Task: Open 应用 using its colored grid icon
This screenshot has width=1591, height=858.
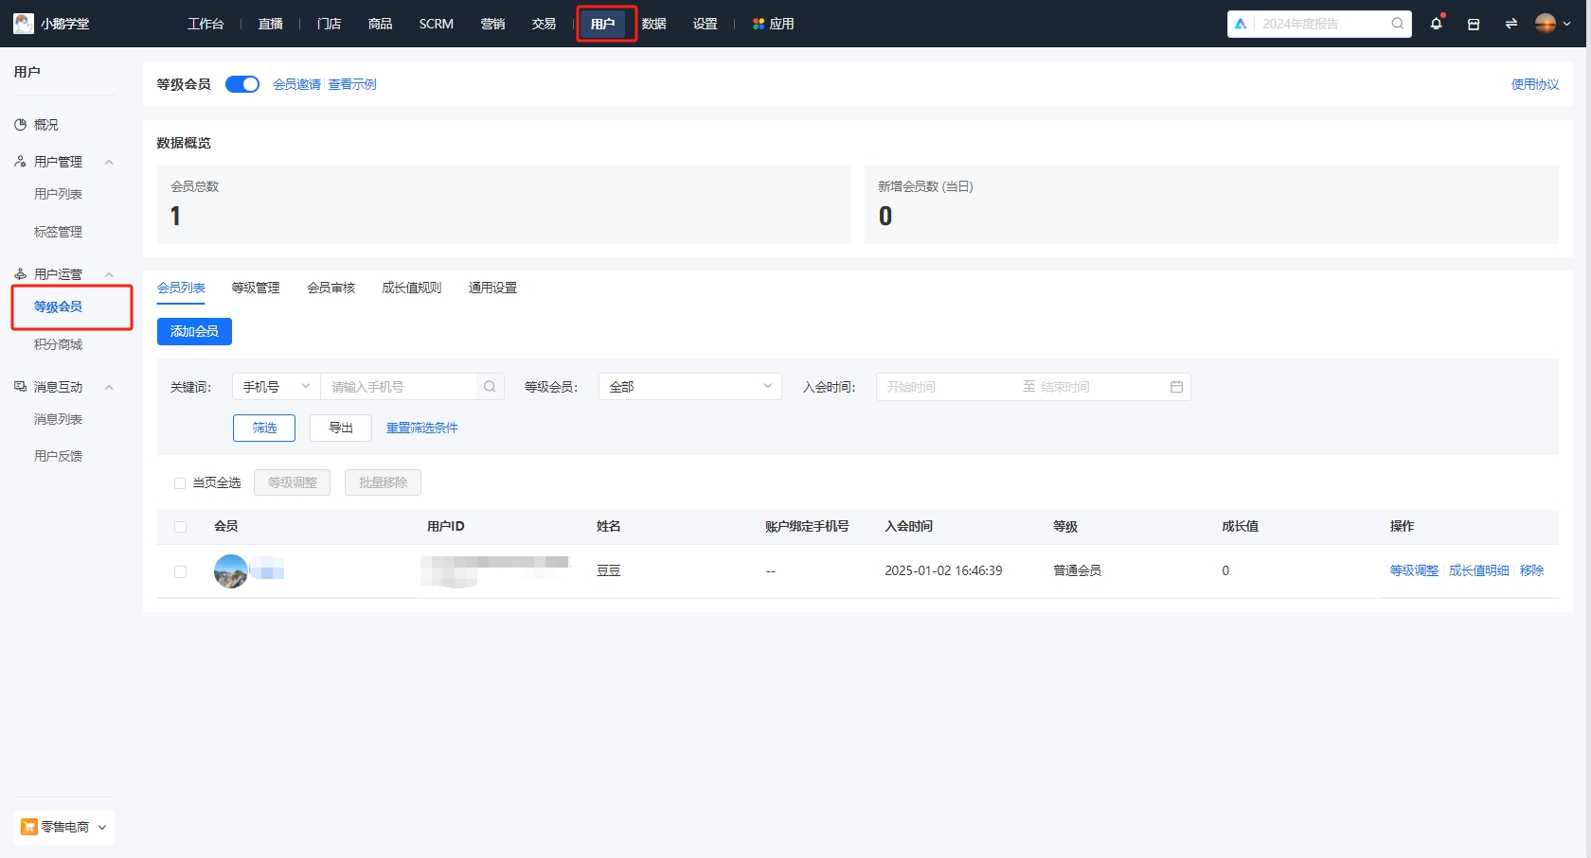Action: 757,23
